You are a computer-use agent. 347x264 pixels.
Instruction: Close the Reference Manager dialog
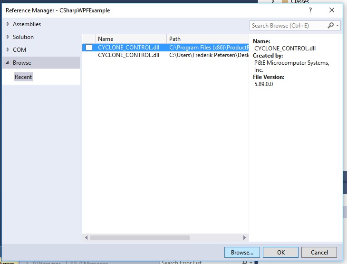click(331, 10)
